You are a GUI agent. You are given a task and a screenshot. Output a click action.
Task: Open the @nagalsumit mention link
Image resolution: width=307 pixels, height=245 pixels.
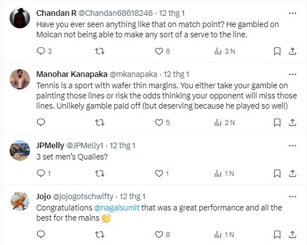point(117,208)
